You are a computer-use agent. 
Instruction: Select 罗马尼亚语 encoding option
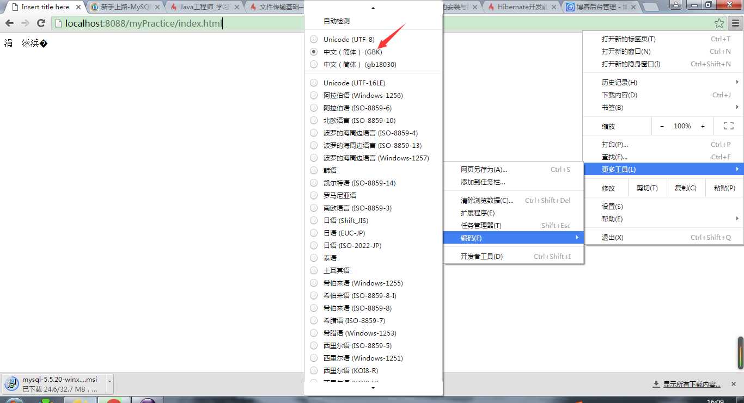[x=374, y=195]
